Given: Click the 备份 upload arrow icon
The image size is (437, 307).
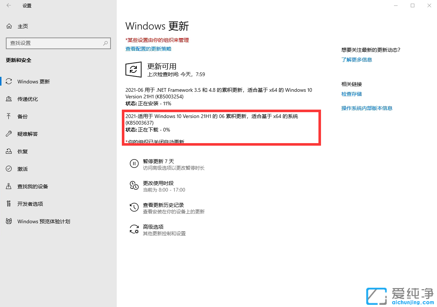Looking at the screenshot, I should [x=9, y=116].
